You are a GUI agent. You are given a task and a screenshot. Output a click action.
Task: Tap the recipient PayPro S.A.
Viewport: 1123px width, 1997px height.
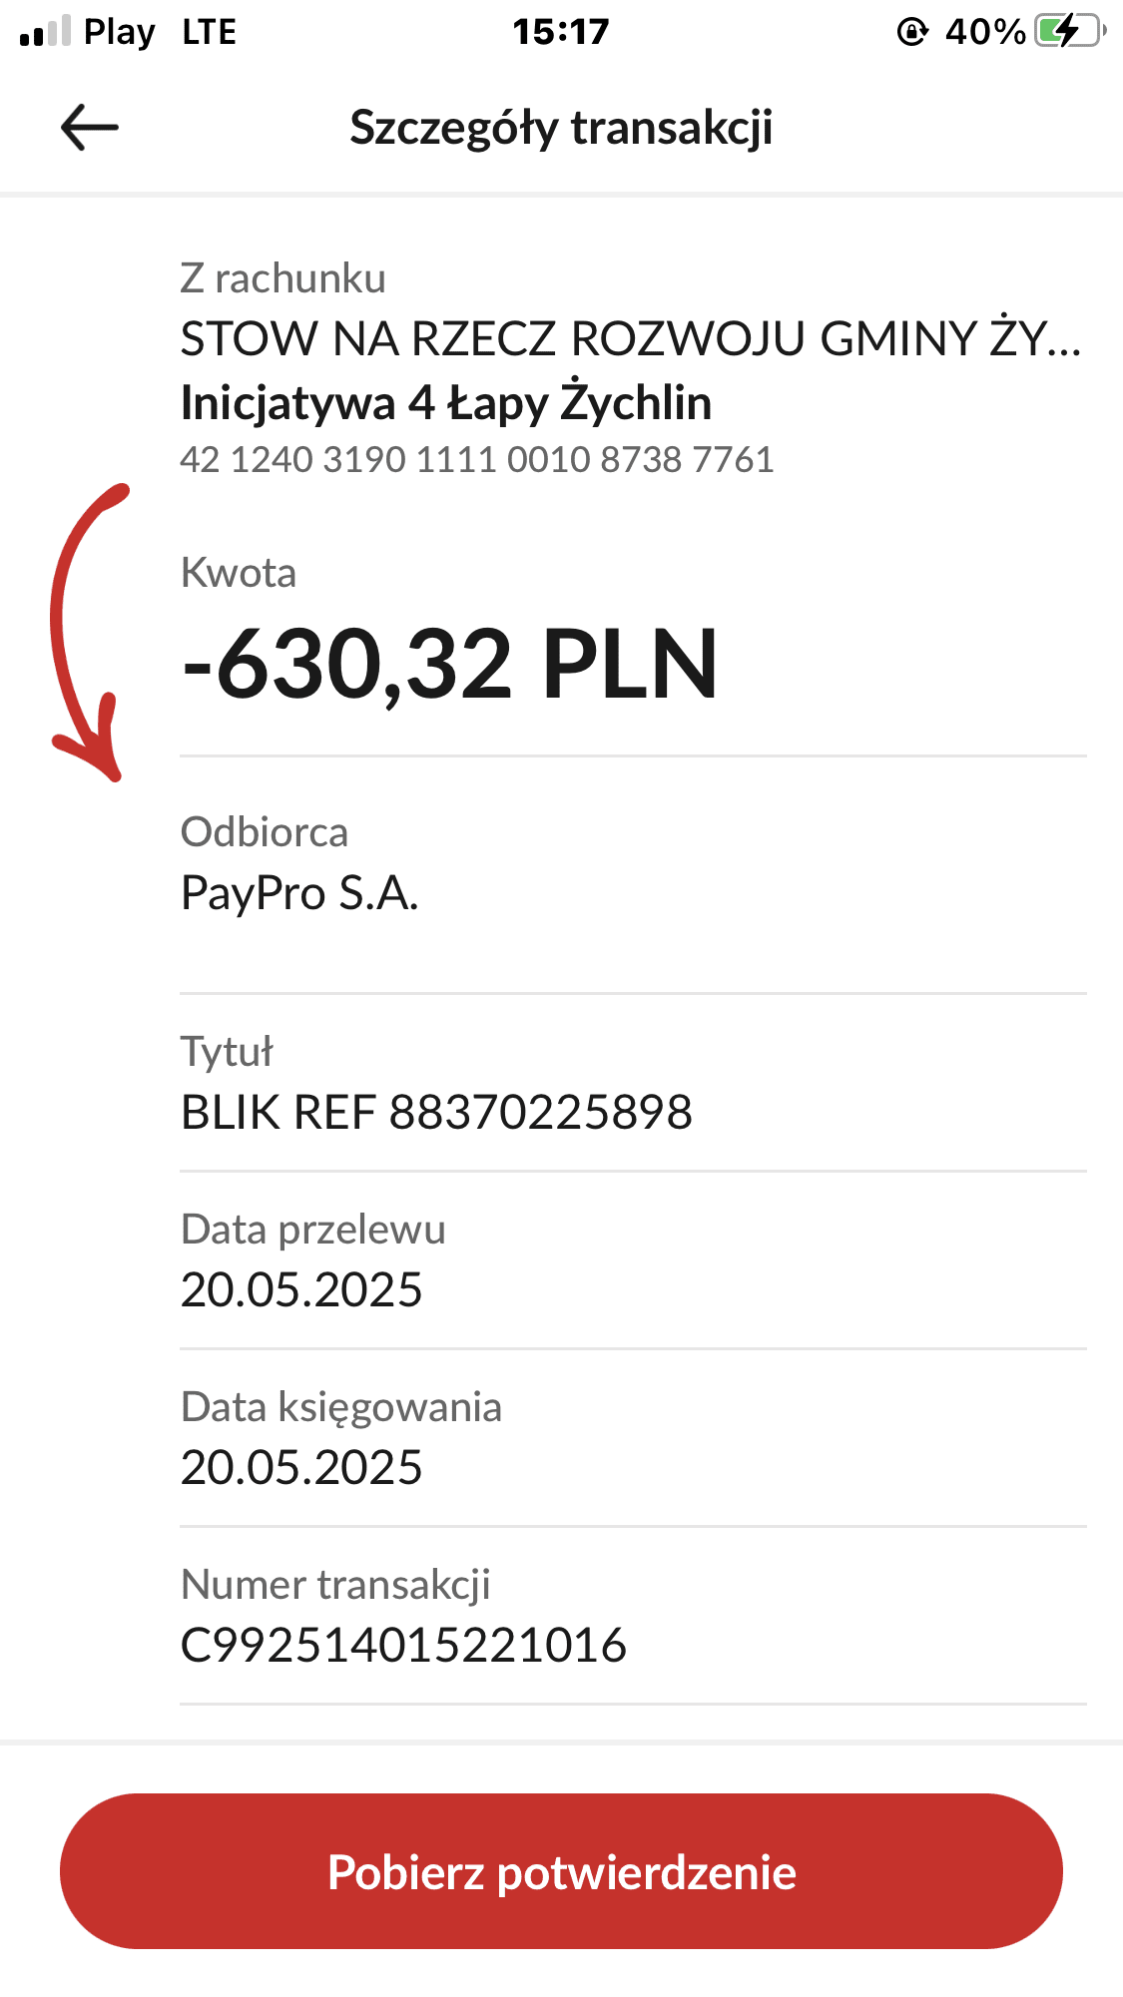pos(299,893)
